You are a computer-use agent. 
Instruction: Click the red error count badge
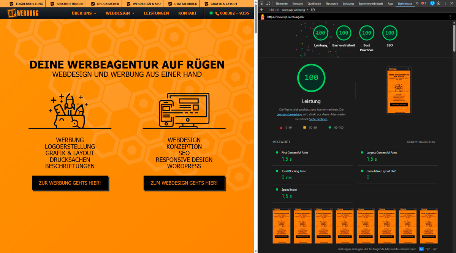pos(424,3)
